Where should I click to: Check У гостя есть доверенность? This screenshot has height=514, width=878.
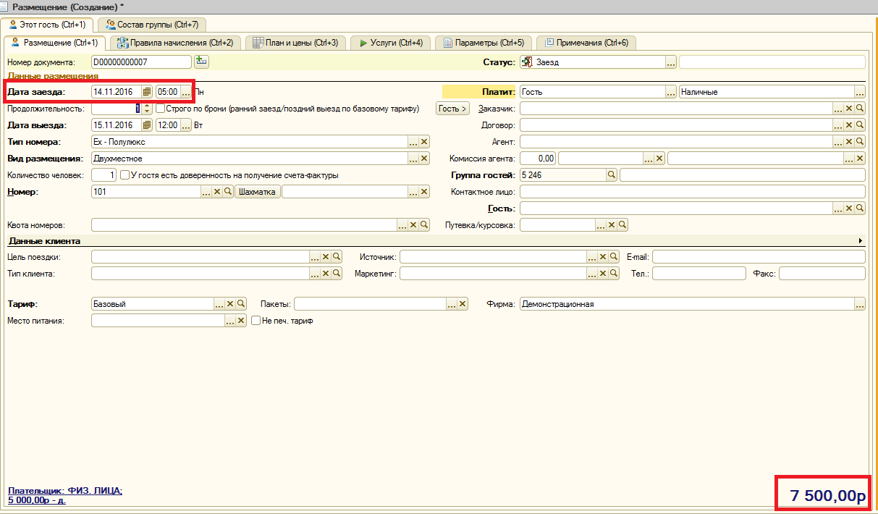(x=124, y=175)
